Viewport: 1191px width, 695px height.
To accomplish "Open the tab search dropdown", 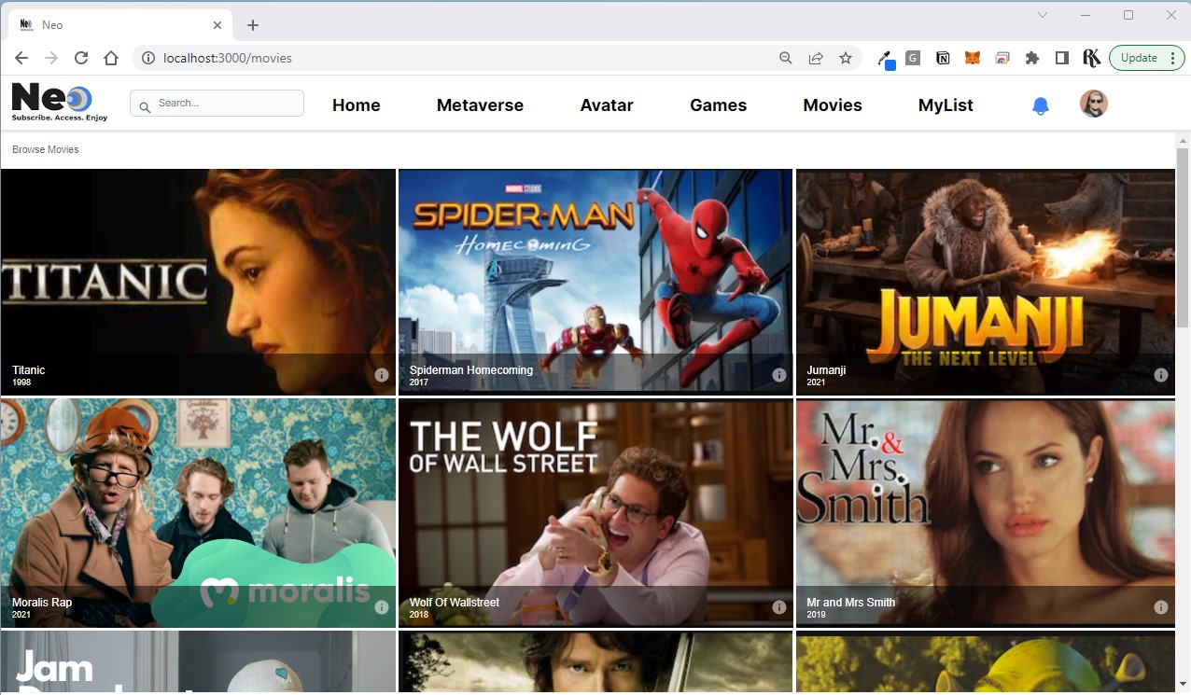I will 1043,15.
